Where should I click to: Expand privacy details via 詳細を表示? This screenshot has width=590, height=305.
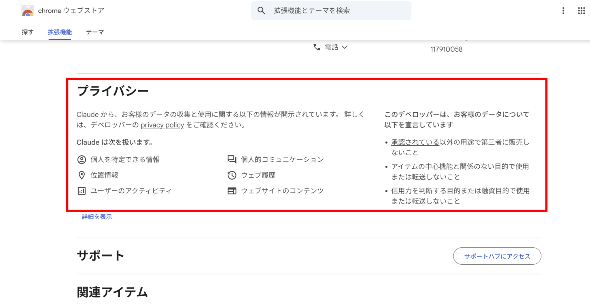(x=97, y=217)
